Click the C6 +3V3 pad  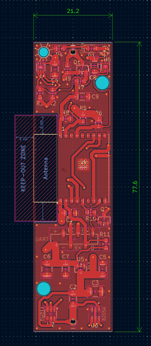(x=47, y=263)
